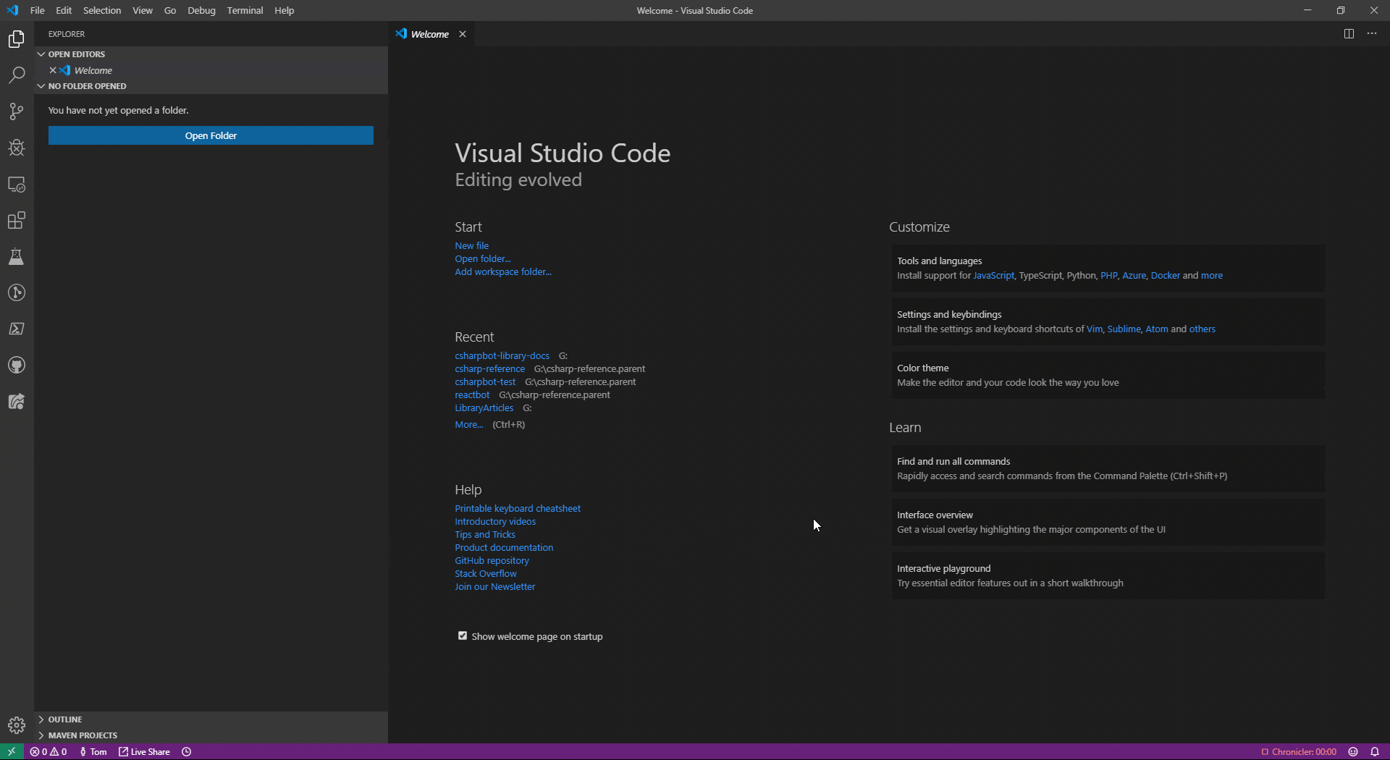Click the blue Open Folder button
This screenshot has height=760, width=1390.
211,135
